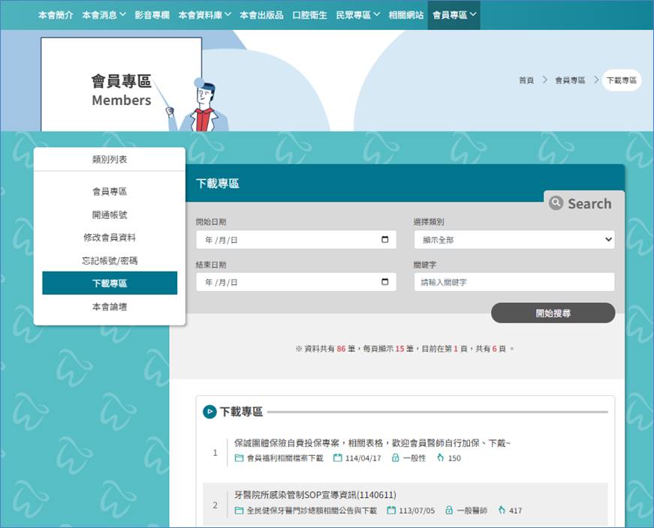Open the 牙醫院所感染管制SOP宣導資訊 entry
The width and height of the screenshot is (654, 528).
(315, 495)
